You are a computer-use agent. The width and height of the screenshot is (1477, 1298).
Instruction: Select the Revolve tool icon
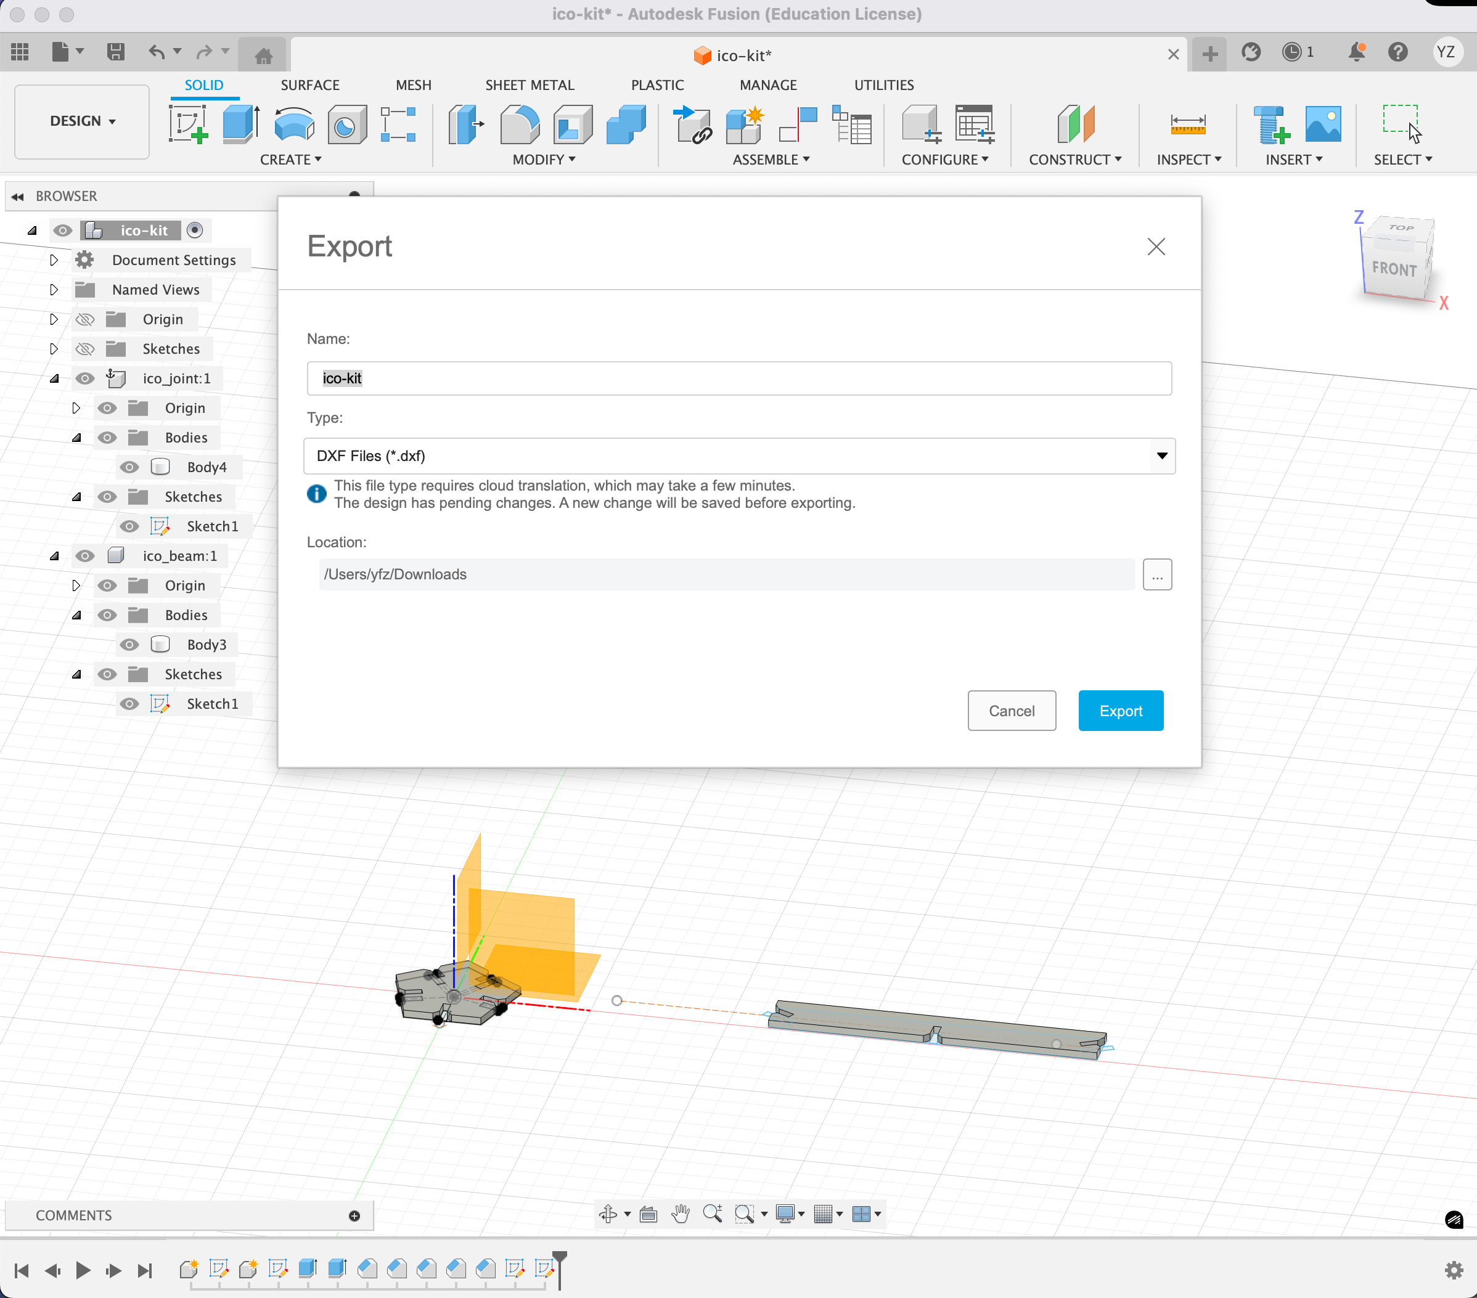click(294, 124)
